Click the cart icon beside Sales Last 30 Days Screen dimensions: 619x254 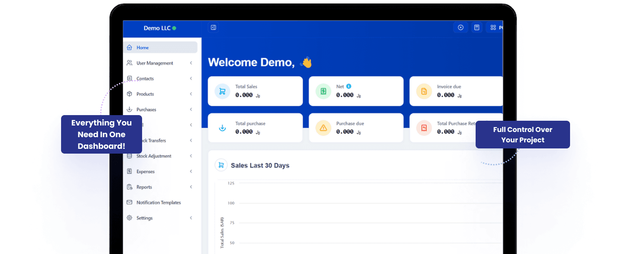[x=221, y=165]
